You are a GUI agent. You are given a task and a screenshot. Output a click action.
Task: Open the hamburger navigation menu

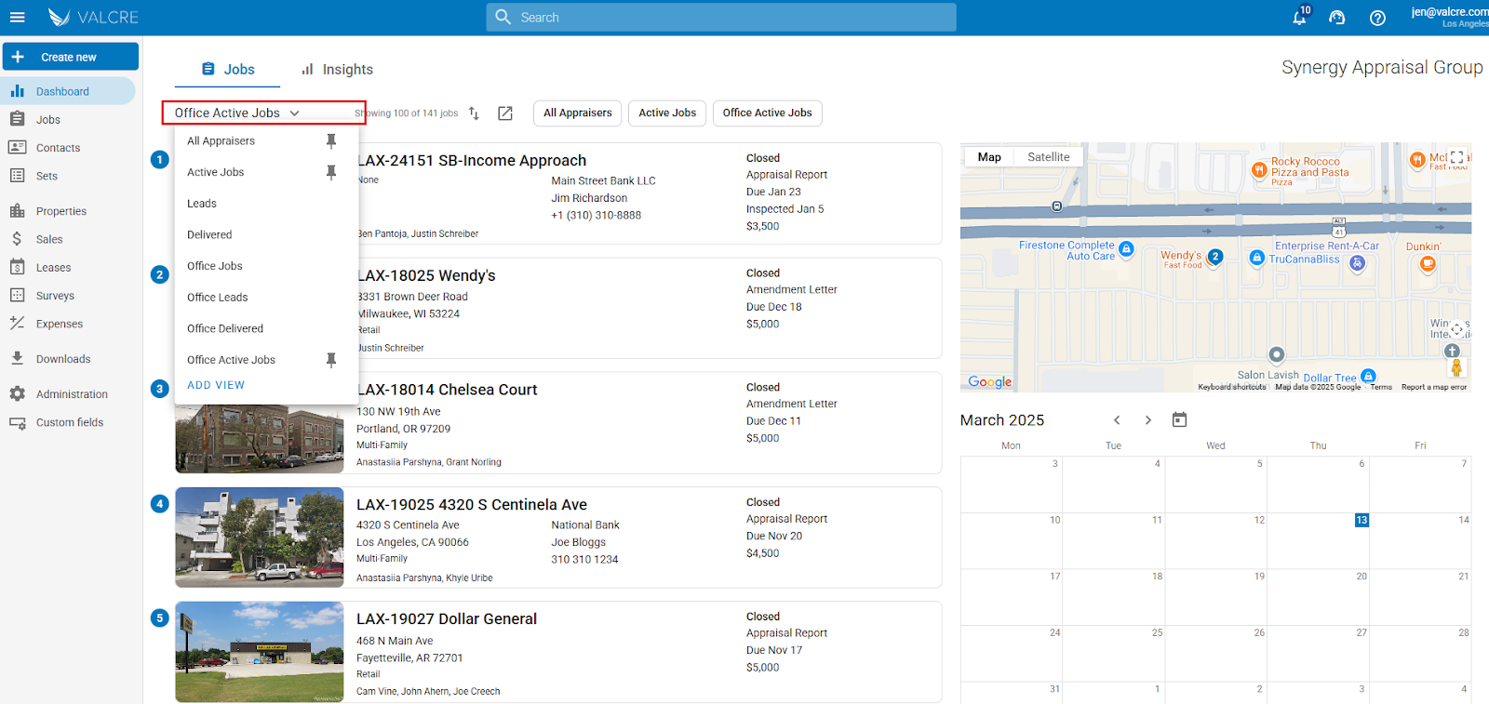pyautogui.click(x=17, y=17)
